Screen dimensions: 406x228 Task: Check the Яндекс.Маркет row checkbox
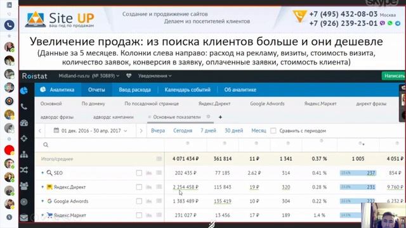click(x=139, y=215)
